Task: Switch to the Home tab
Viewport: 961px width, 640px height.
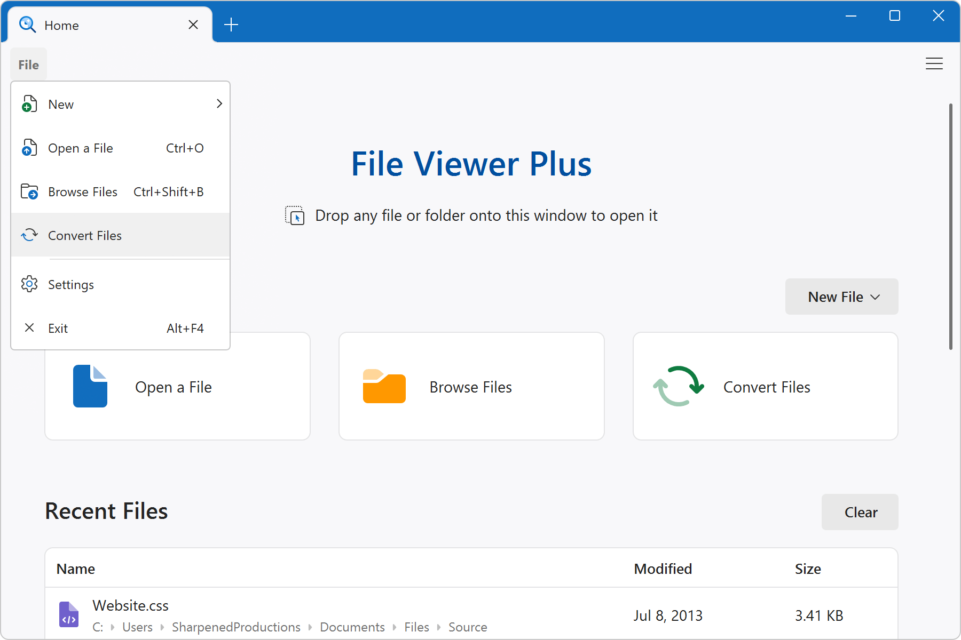Action: 62,25
